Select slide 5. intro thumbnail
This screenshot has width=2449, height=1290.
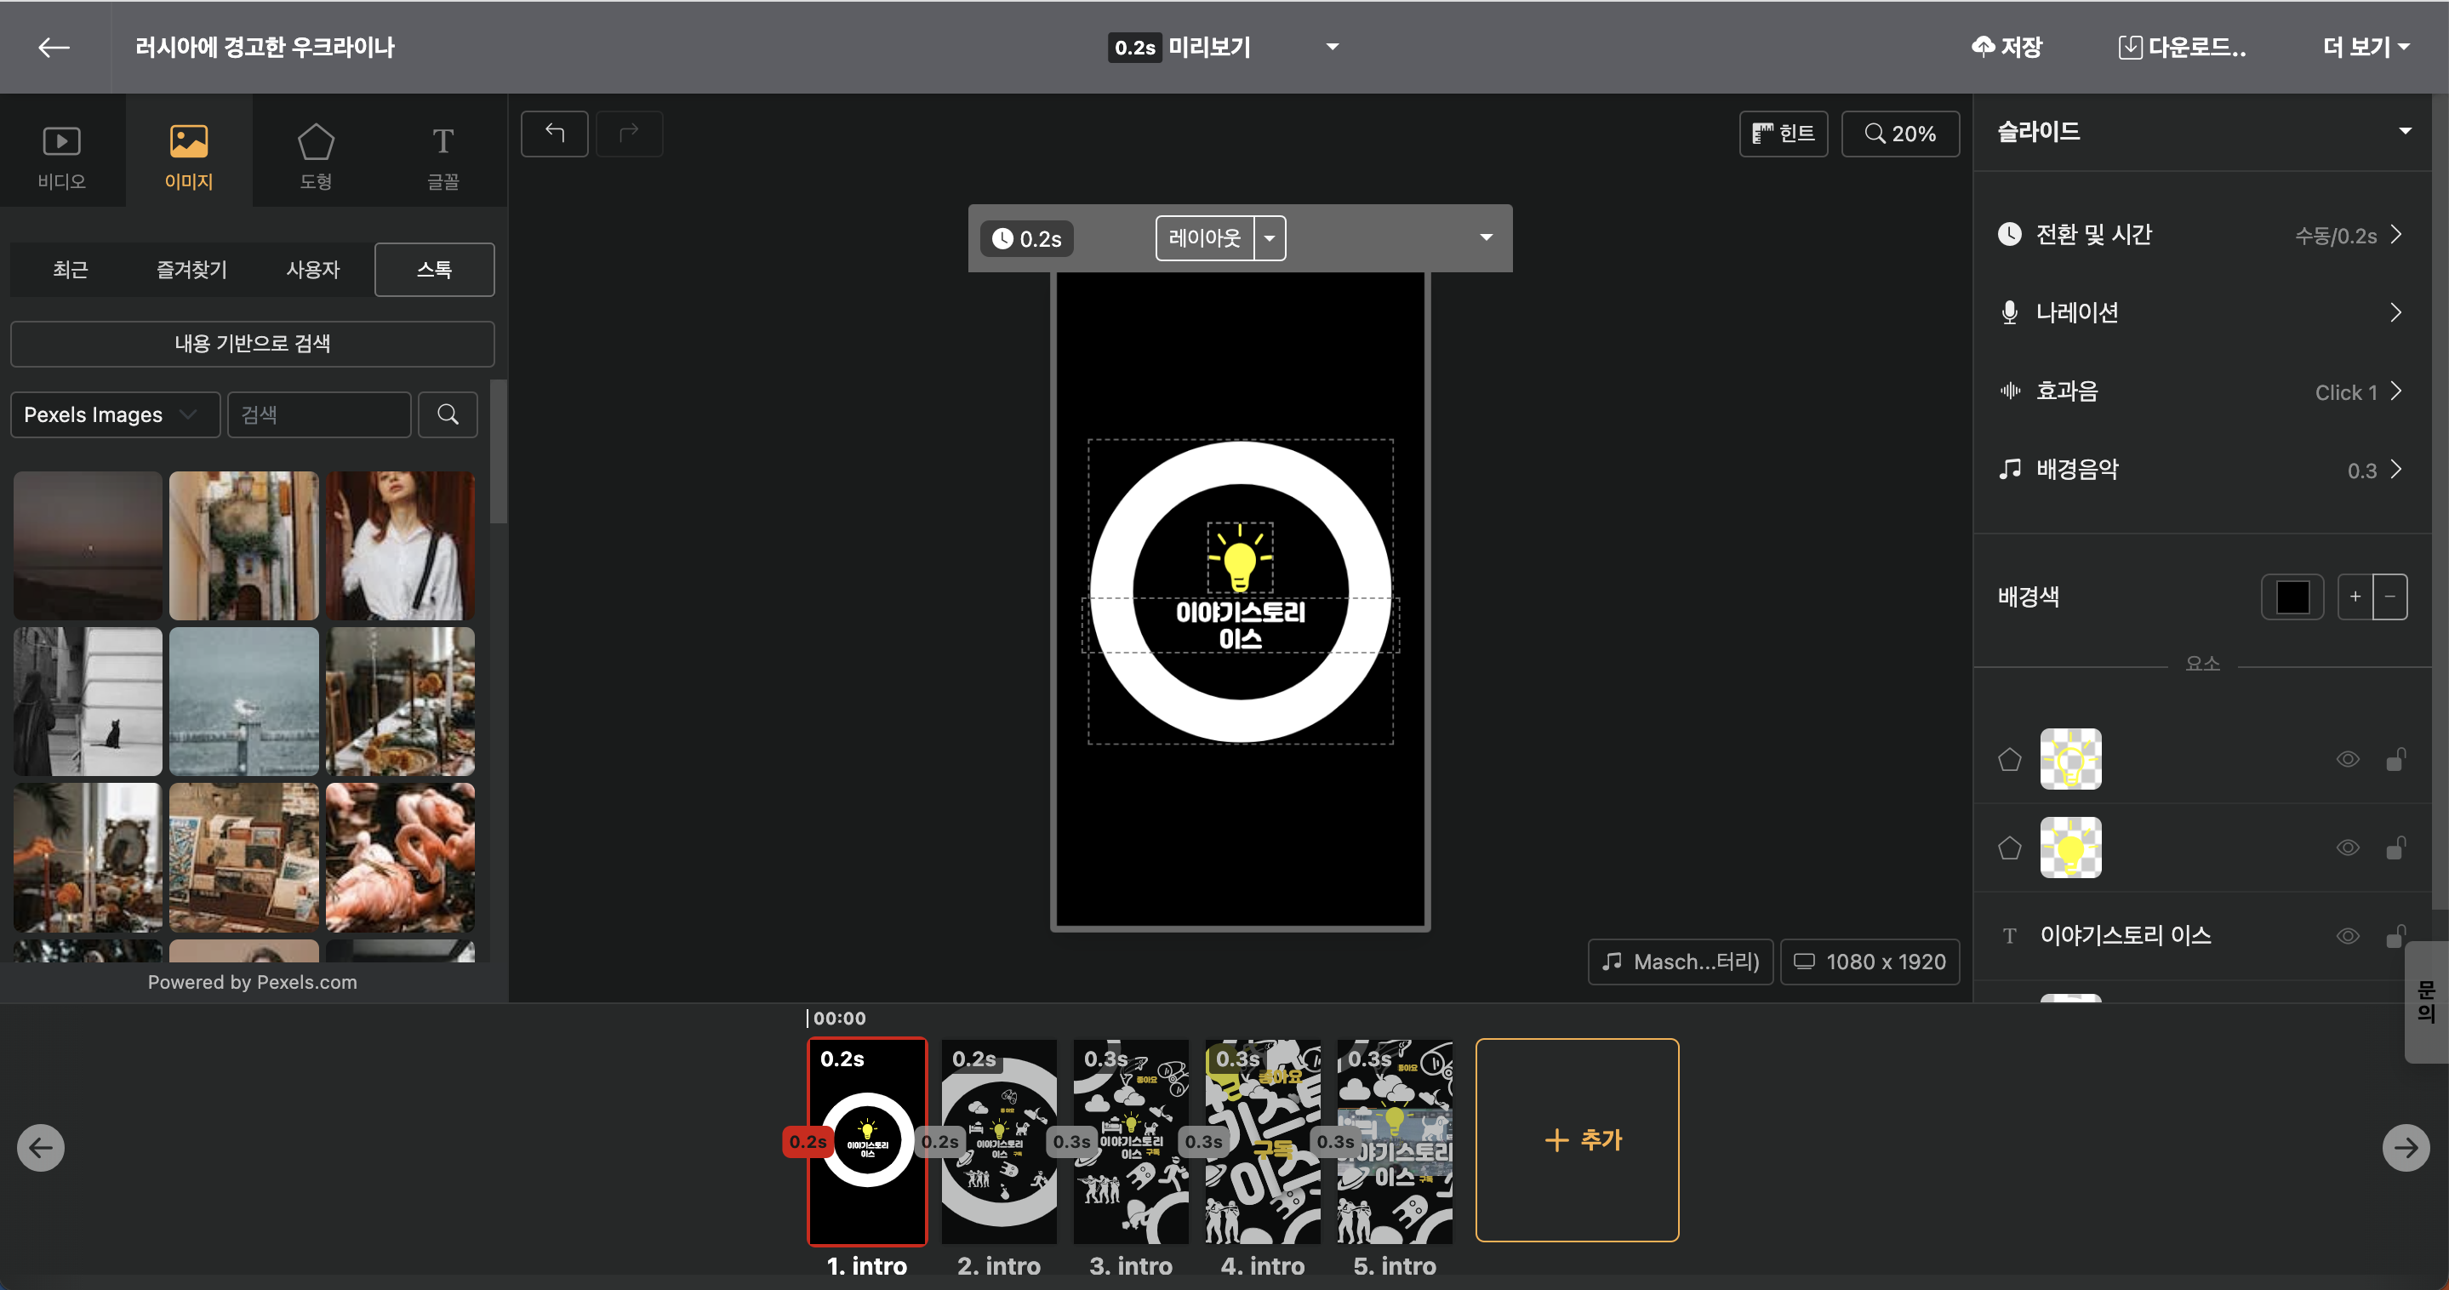[1395, 1141]
